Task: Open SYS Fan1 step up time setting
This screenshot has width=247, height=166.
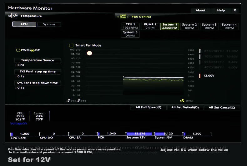Action: point(38,71)
